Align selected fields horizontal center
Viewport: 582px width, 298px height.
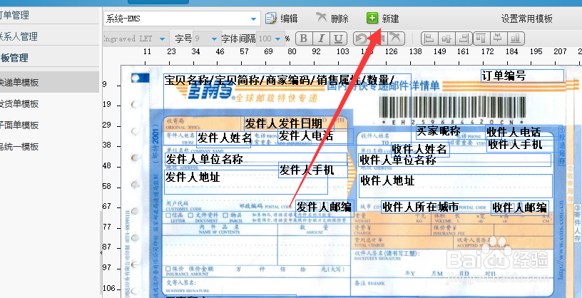pos(446,38)
